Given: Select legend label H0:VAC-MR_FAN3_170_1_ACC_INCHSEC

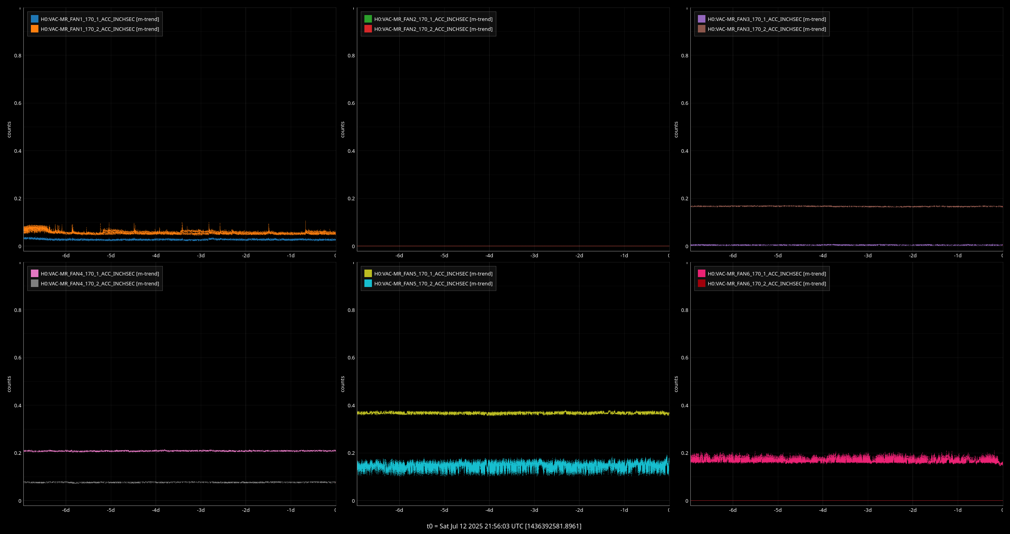Looking at the screenshot, I should 767,19.
